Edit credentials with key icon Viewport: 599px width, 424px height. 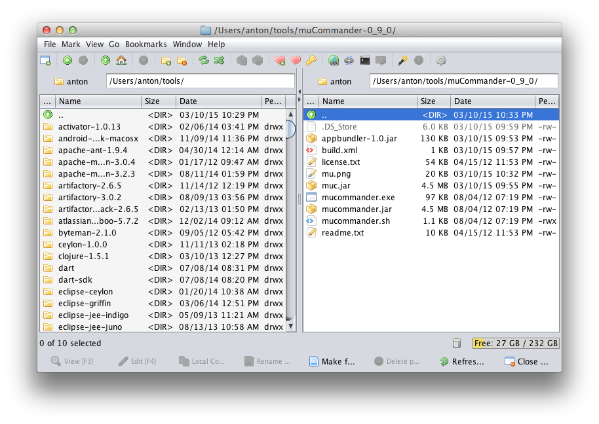311,60
